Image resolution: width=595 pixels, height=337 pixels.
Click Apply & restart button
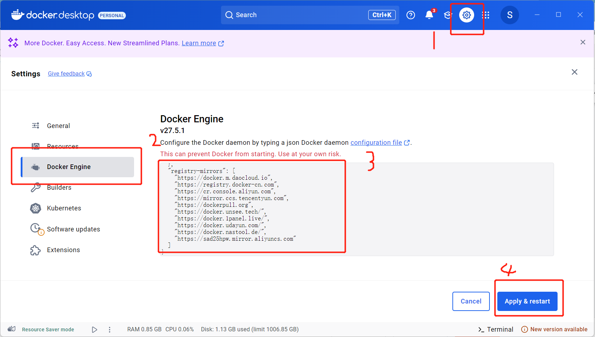coord(527,301)
